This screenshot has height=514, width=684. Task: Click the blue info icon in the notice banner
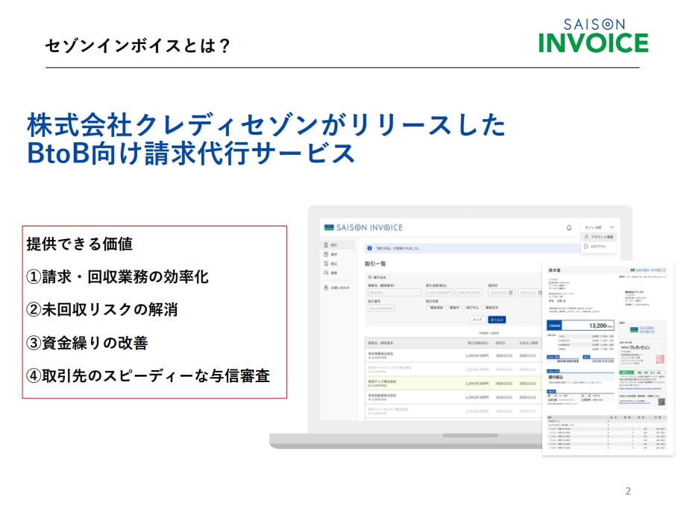tap(369, 248)
